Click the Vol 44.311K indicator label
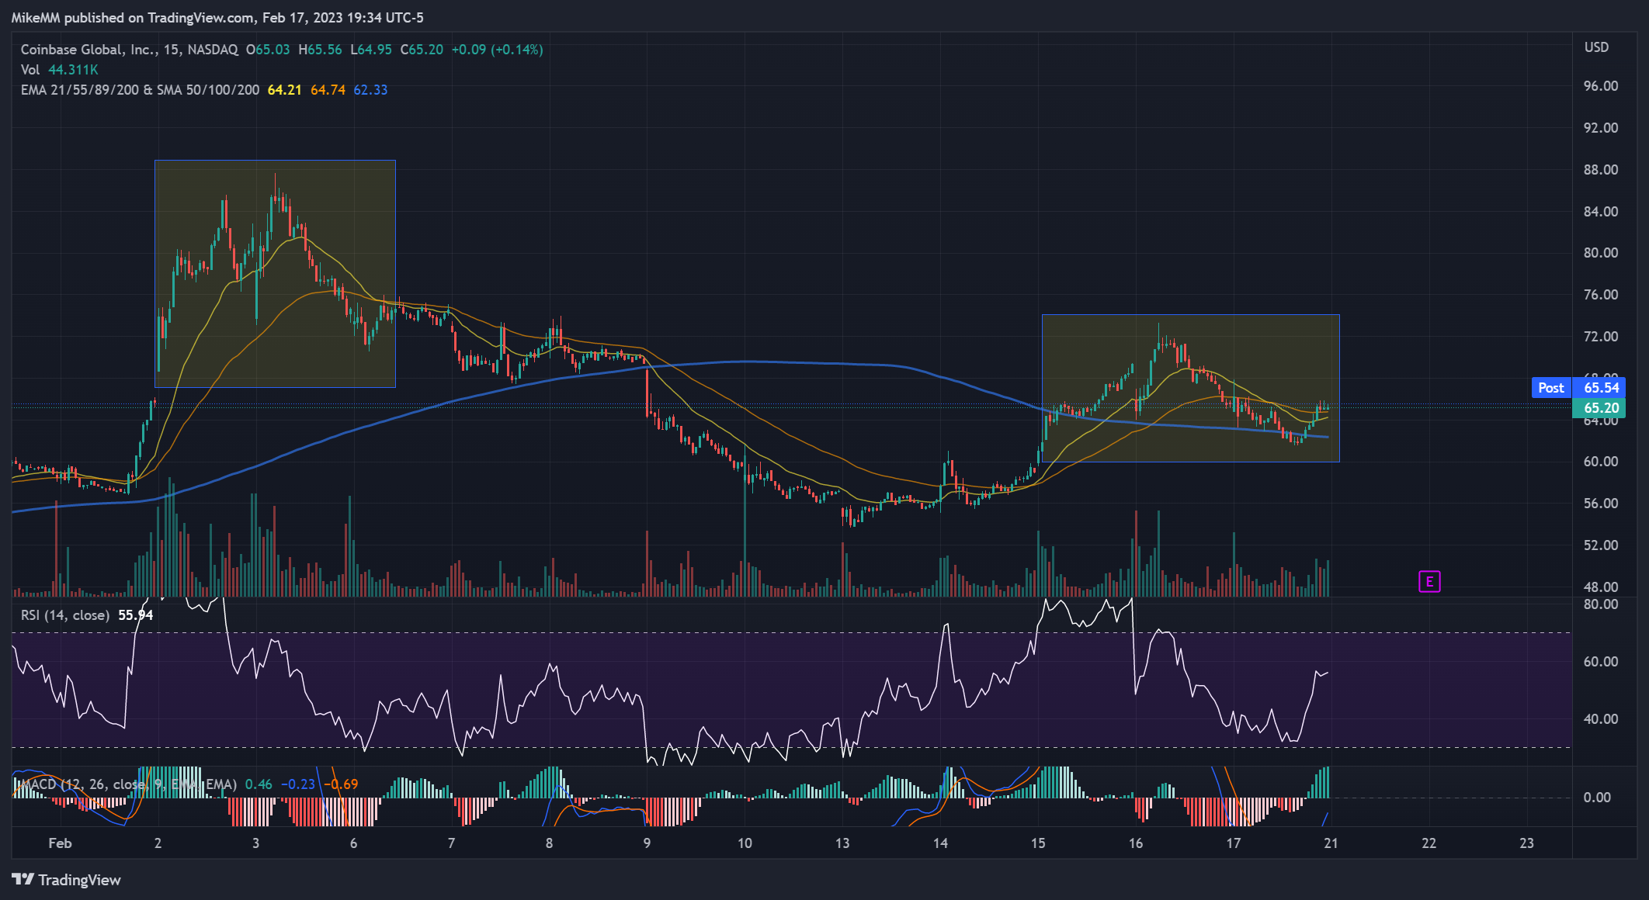The image size is (1649, 900). coord(59,70)
